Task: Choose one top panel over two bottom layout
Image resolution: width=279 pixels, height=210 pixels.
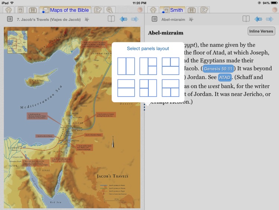Action: click(x=170, y=88)
